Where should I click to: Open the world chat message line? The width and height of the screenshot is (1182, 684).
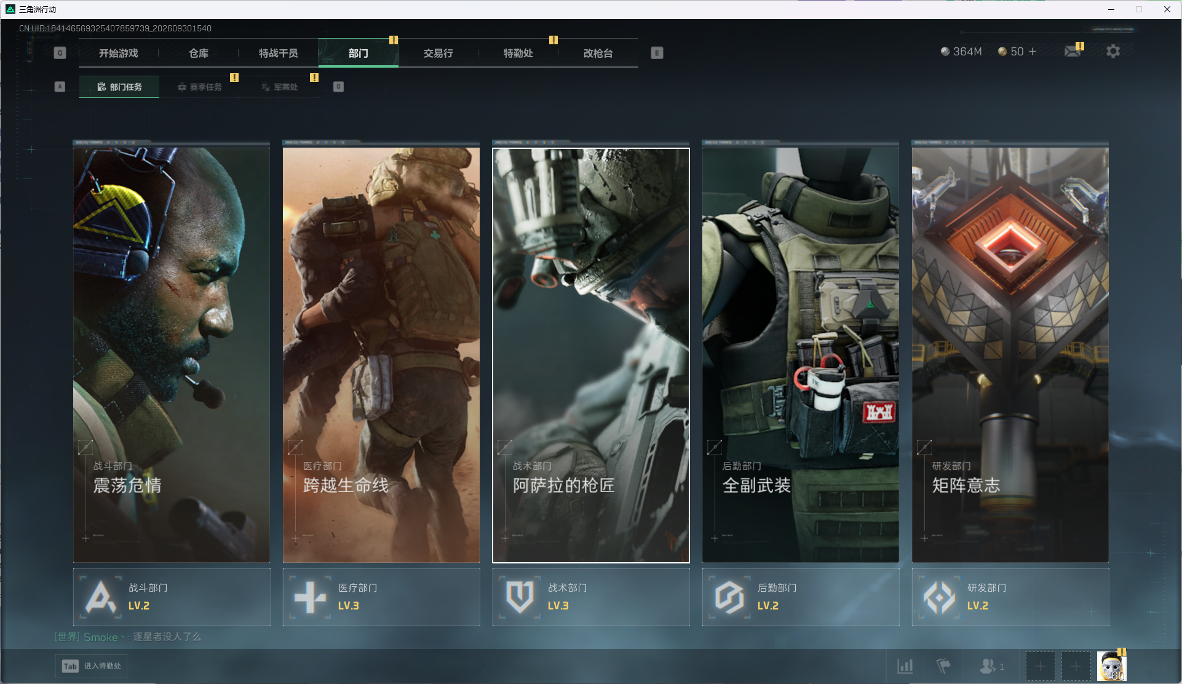(x=128, y=637)
